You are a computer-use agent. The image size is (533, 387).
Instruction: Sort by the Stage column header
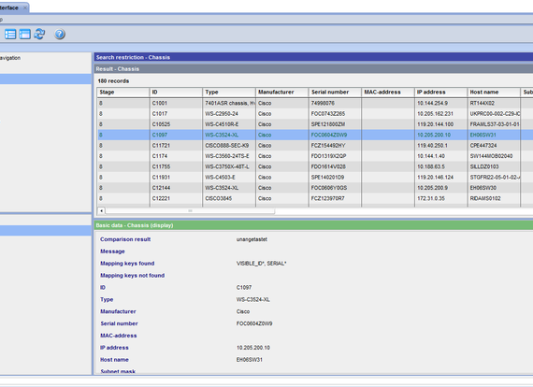[123, 93]
